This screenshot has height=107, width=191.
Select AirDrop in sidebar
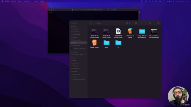point(78,29)
